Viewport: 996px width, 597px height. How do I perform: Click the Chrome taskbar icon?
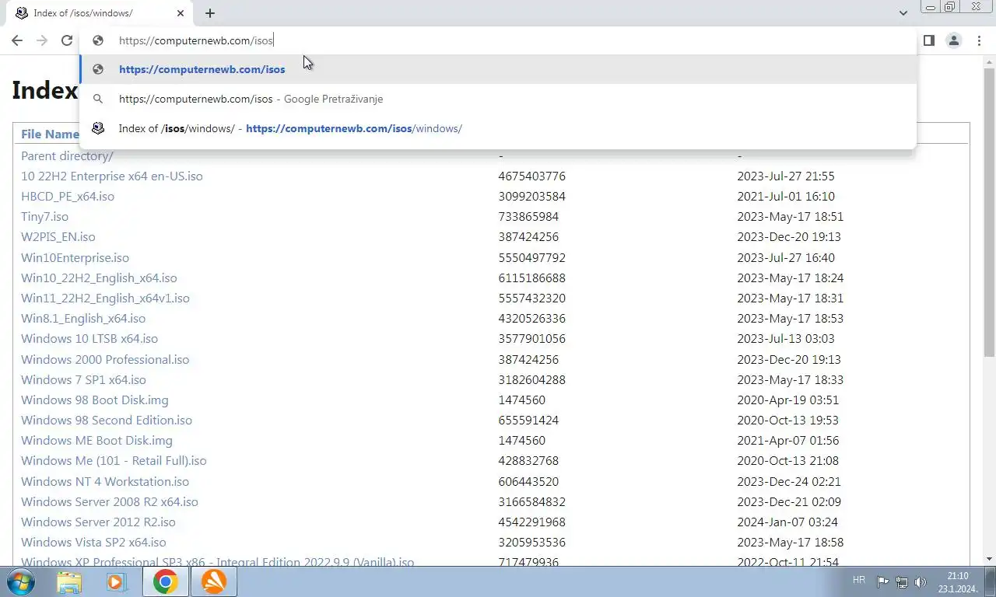point(165,581)
